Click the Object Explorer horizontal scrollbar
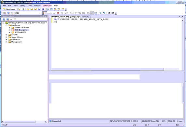186x127 pixels. (24, 121)
